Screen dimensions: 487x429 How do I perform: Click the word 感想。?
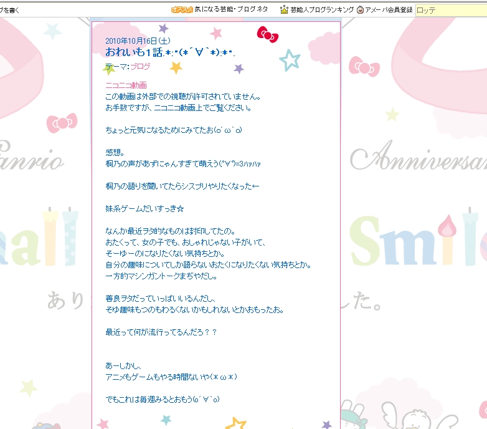(x=115, y=153)
